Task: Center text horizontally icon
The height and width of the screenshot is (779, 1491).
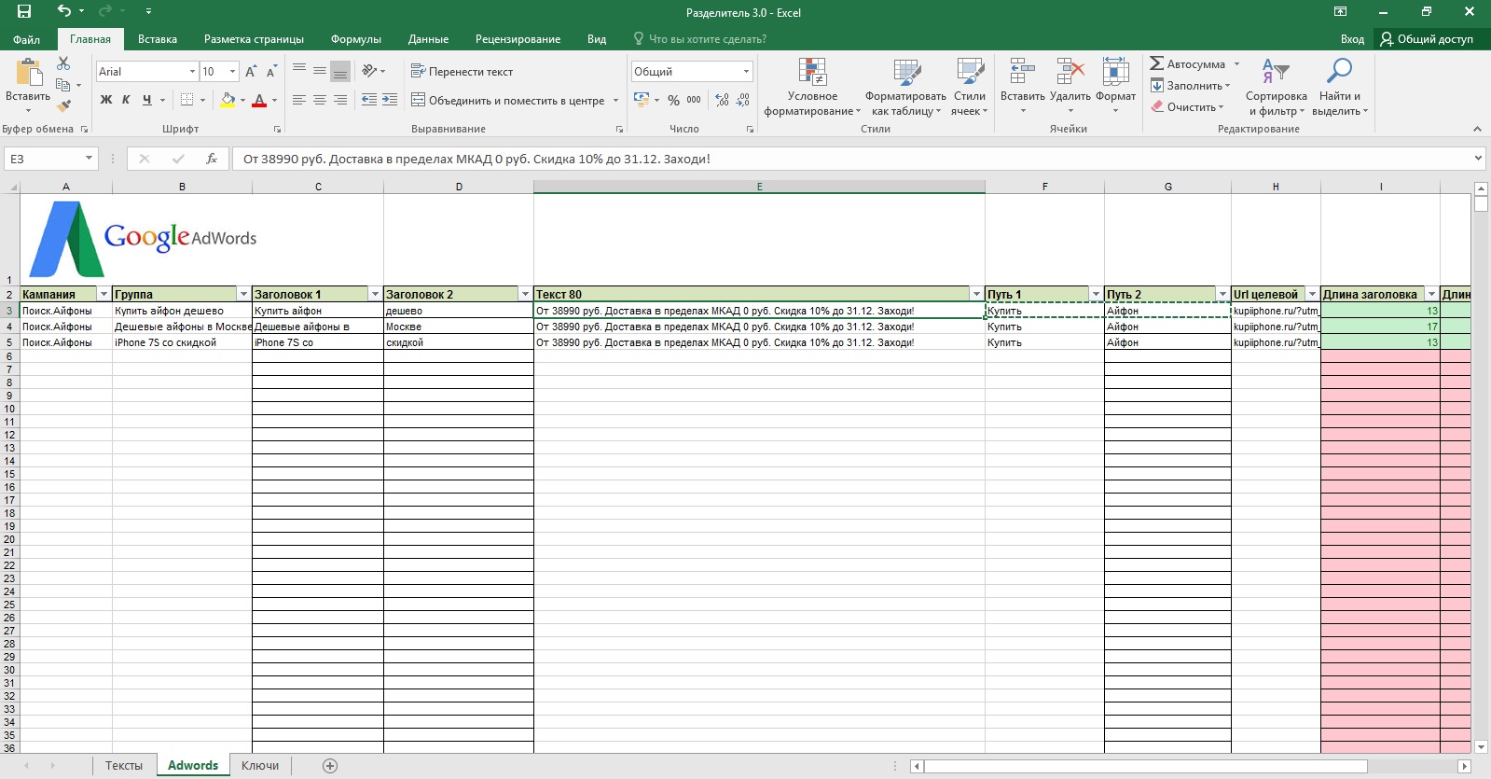Action: (x=320, y=100)
